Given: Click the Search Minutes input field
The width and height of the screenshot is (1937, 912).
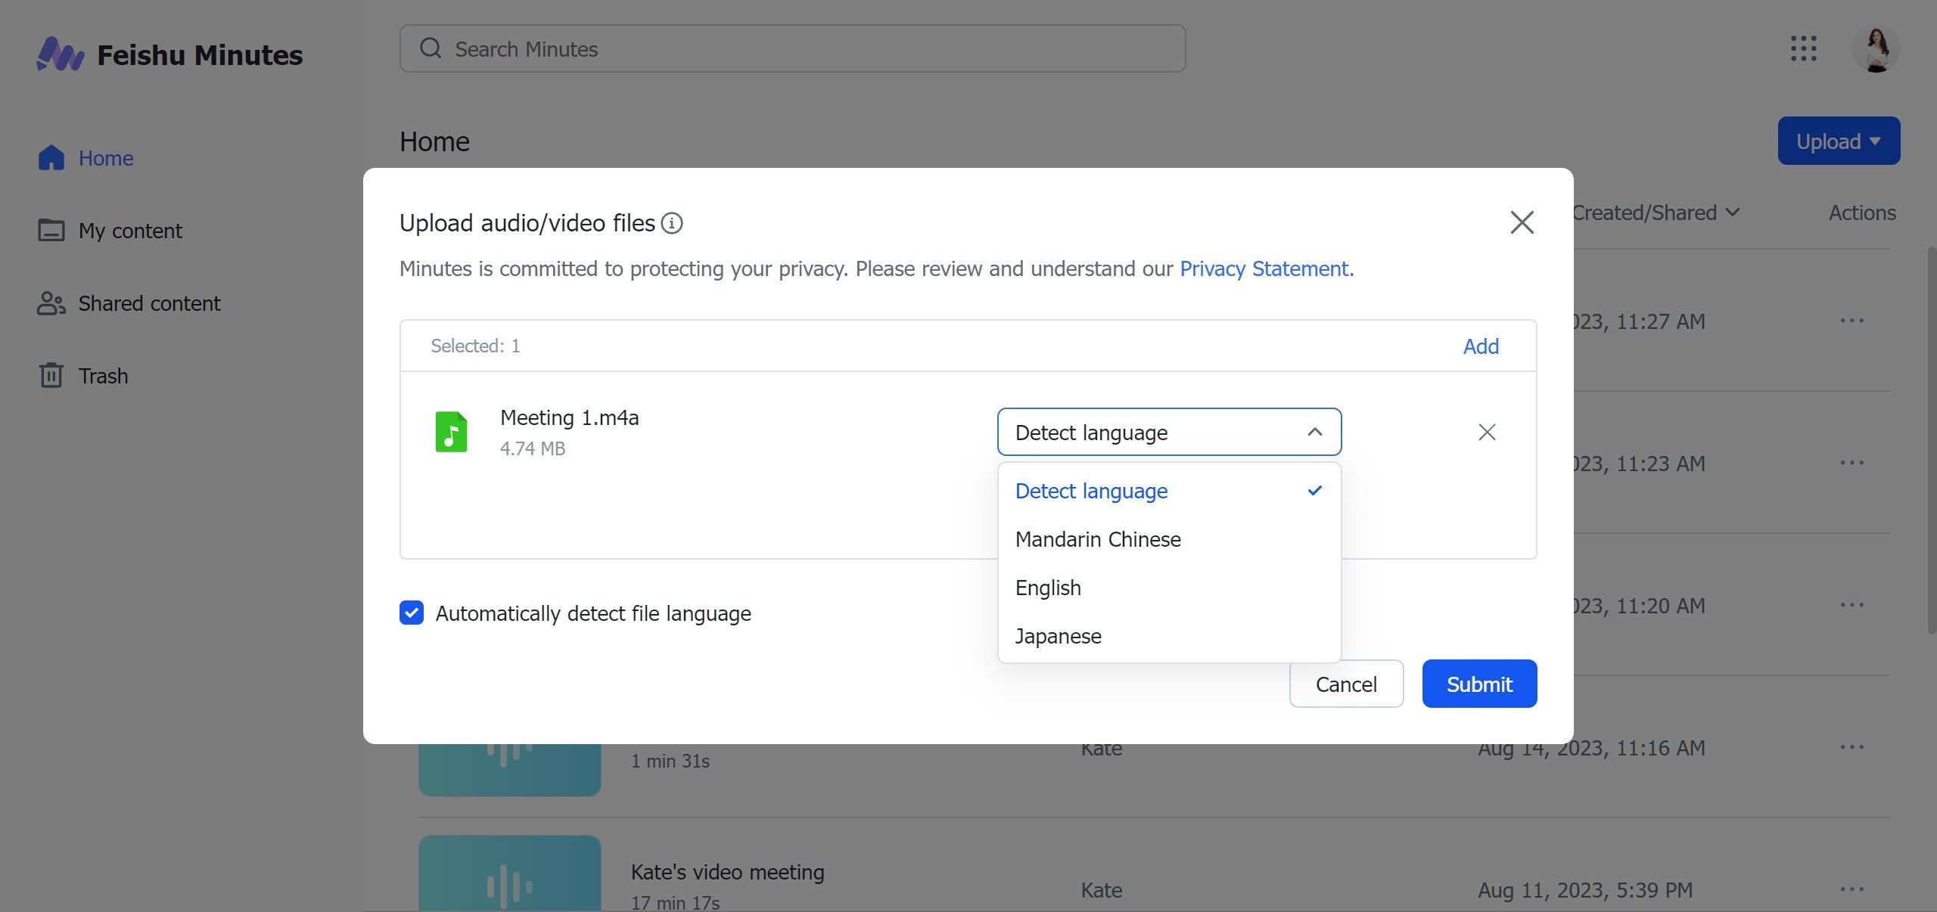Looking at the screenshot, I should [791, 48].
